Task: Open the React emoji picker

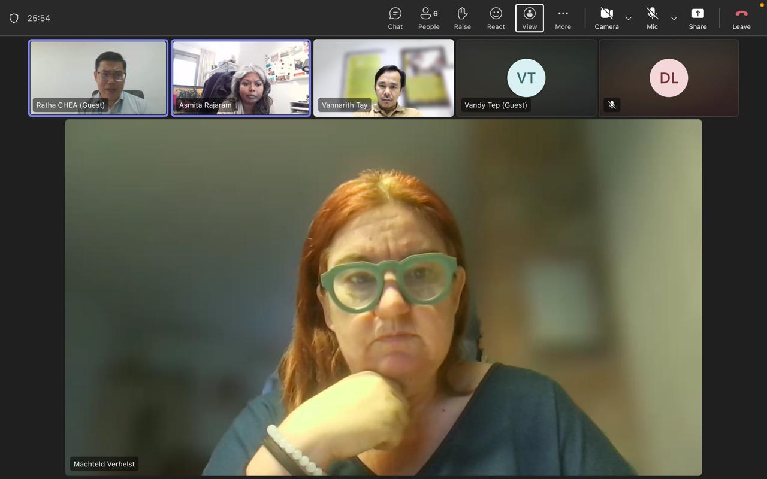Action: point(496,18)
